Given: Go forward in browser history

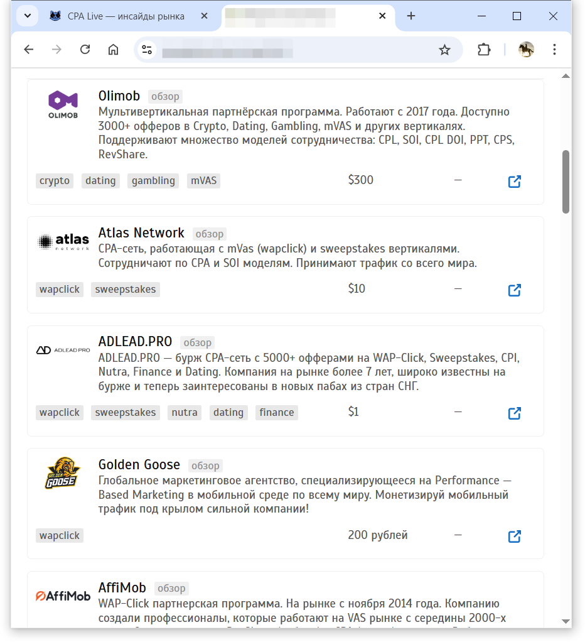Looking at the screenshot, I should pos(57,50).
